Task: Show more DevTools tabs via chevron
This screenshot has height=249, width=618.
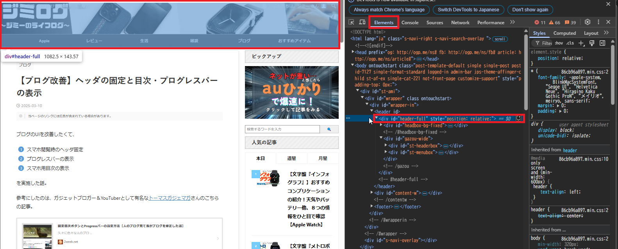Action: [513, 22]
